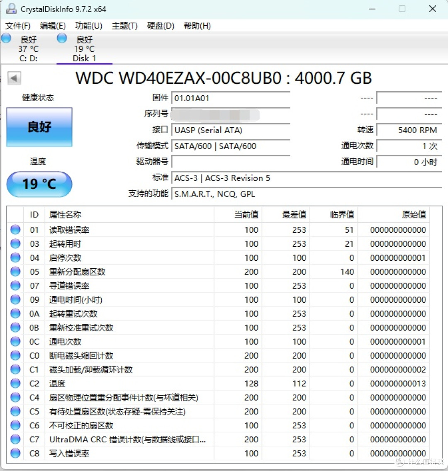Click status icon of row C5 有待处置扇区数

tap(15, 411)
